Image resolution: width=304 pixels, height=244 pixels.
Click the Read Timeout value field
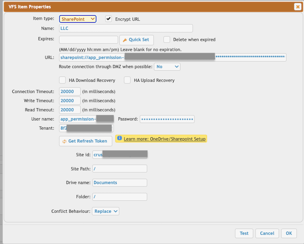[x=70, y=110]
